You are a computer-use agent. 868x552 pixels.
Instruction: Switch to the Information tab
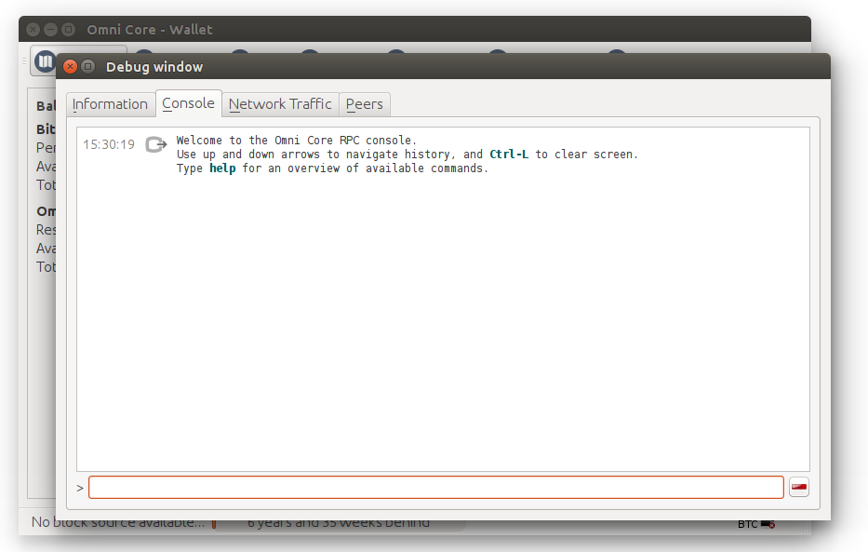click(x=110, y=104)
